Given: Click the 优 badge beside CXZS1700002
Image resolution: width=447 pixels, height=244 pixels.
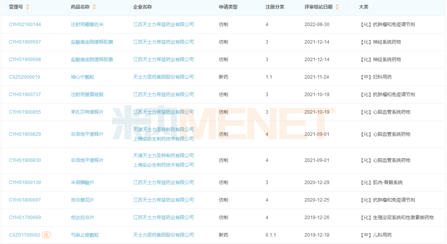Looking at the screenshot, I should click(46, 235).
